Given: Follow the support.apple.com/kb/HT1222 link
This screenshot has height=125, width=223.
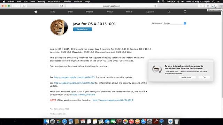Looking at the screenshot, I should click(x=74, y=83).
